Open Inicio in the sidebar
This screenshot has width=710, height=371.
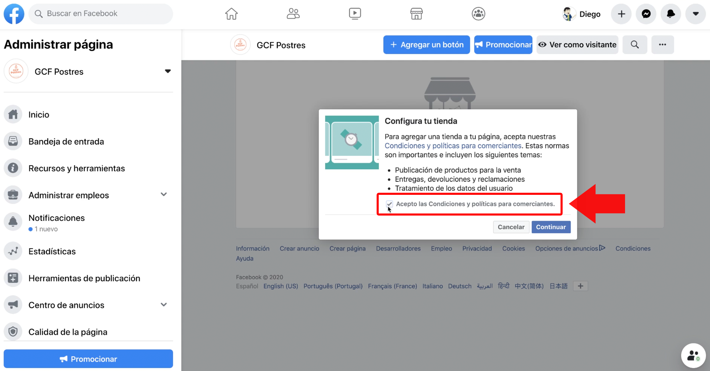tap(88, 115)
